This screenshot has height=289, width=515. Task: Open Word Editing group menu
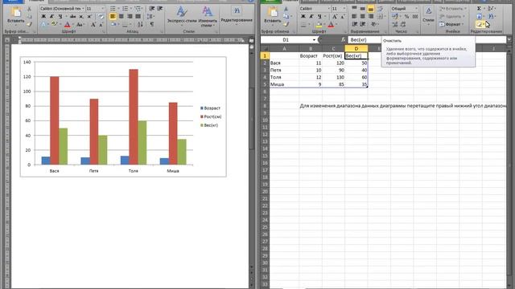coord(237,16)
